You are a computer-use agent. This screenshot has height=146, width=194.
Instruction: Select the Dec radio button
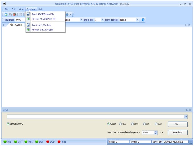[156, 124]
